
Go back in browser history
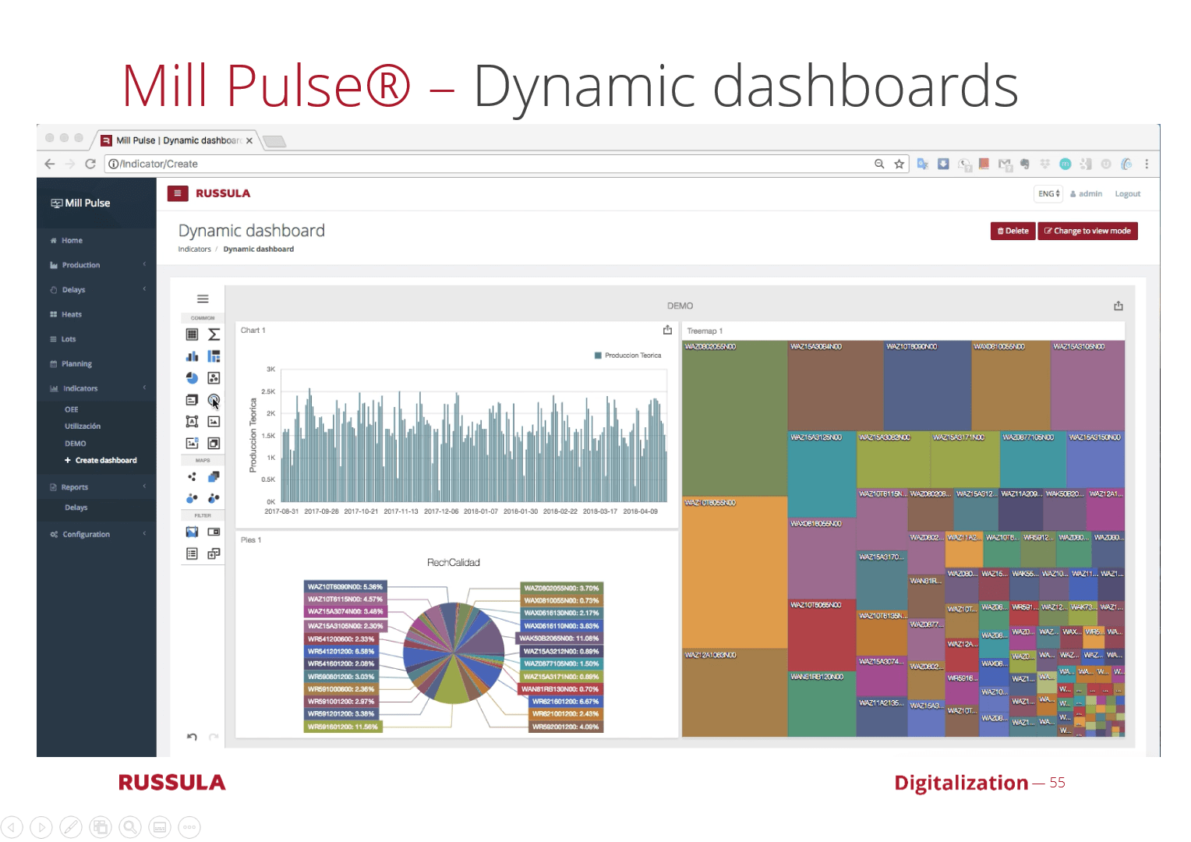coord(50,164)
